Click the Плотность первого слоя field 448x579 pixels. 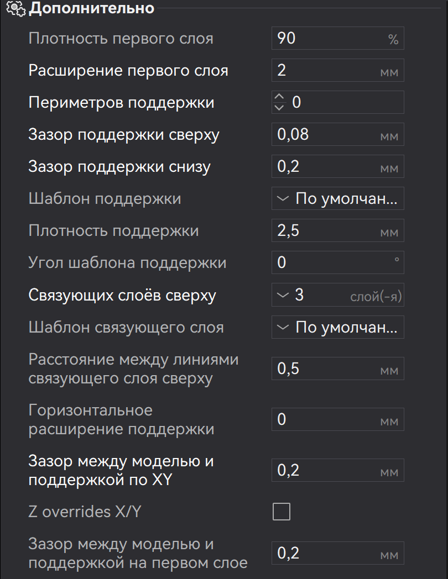click(337, 38)
